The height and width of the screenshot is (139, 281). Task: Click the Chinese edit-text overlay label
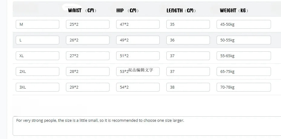[x=141, y=70]
